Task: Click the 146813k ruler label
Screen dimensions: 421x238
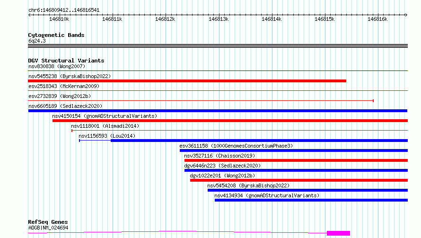Action: click(219, 19)
